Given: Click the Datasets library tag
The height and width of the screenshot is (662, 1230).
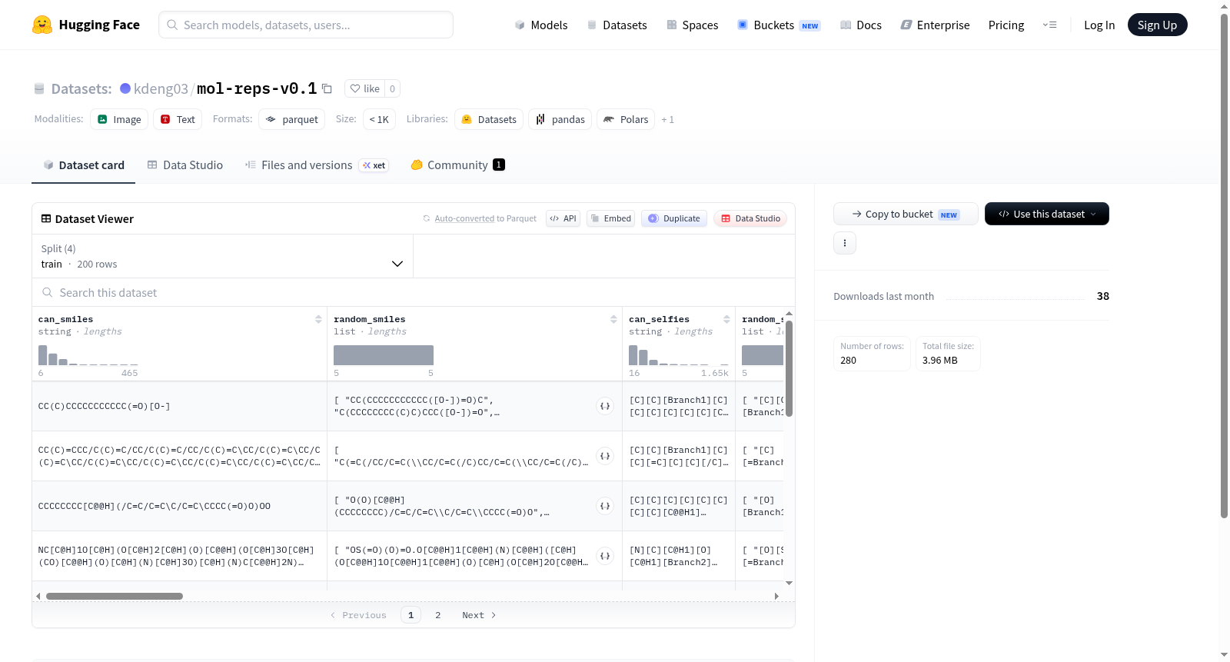Looking at the screenshot, I should tap(489, 119).
